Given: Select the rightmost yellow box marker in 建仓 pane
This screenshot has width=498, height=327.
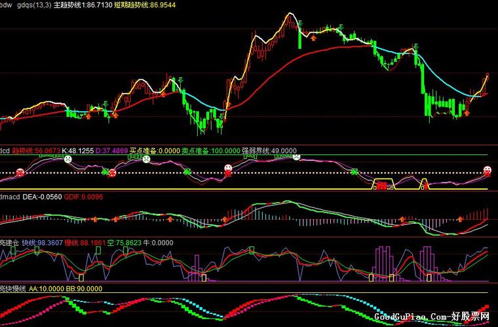Looking at the screenshot, I should tap(429, 278).
